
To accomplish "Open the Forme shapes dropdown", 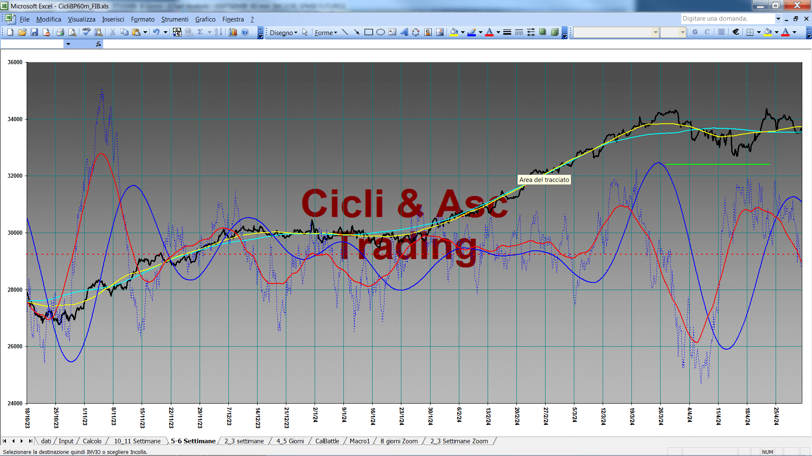I will click(326, 33).
